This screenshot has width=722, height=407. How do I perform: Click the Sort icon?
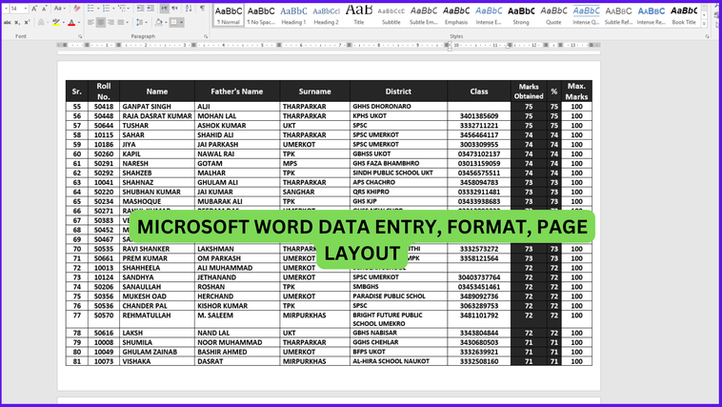[x=189, y=9]
